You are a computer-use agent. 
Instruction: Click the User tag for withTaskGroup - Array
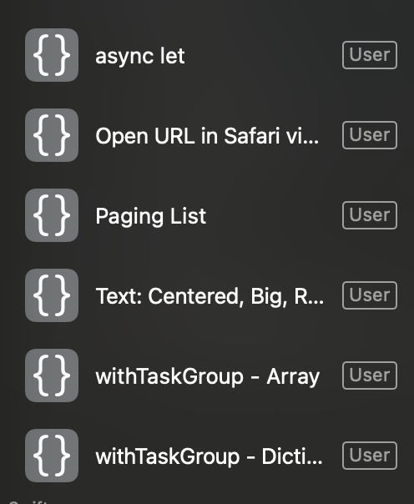point(370,375)
